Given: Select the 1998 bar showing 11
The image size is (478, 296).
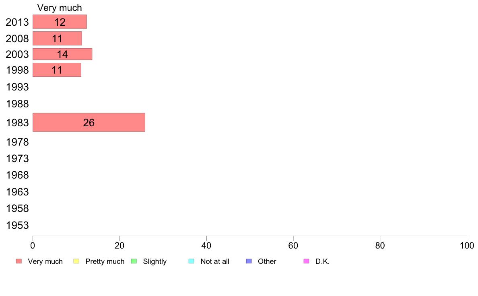Looking at the screenshot, I should (57, 70).
